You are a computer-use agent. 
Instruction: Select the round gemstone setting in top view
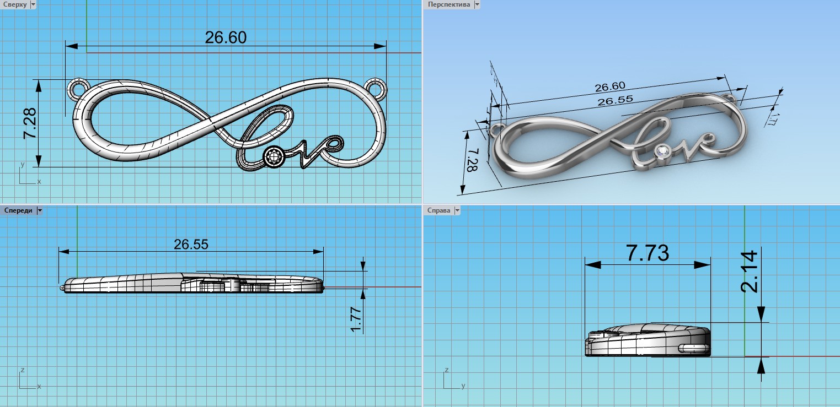point(273,158)
